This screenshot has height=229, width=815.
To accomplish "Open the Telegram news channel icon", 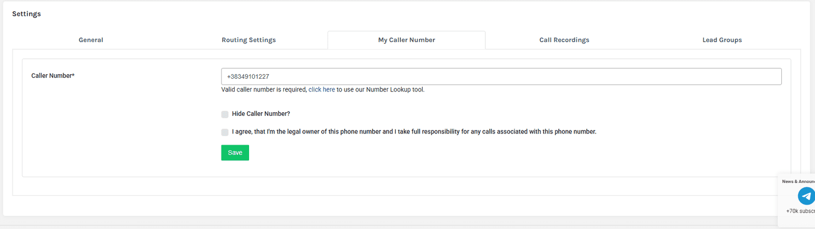I will [806, 195].
